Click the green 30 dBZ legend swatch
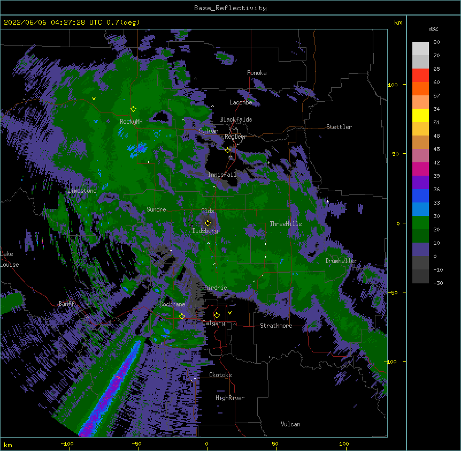This screenshot has height=451, width=461. pyautogui.click(x=420, y=223)
